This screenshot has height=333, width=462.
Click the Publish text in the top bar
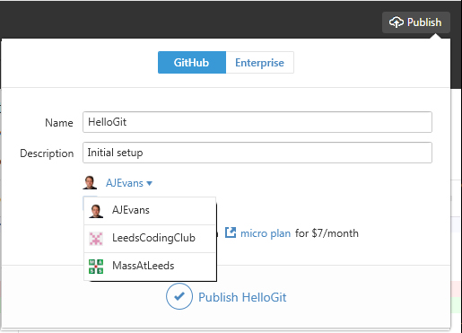pos(424,22)
